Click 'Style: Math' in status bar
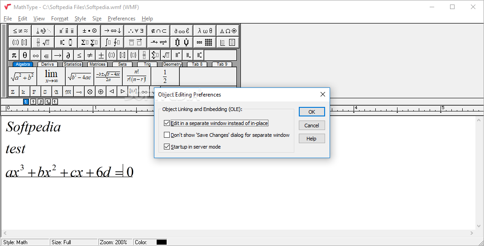Viewport: 484px width, 246px height. click(x=15, y=242)
